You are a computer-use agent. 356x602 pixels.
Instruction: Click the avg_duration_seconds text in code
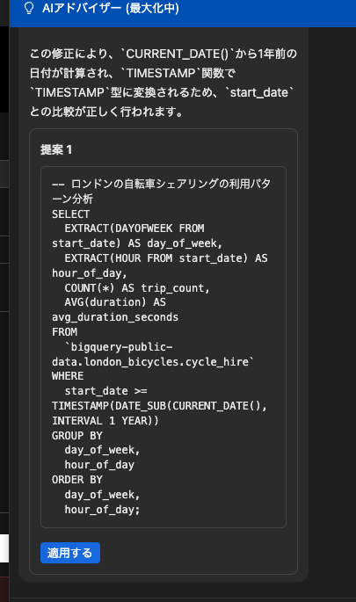coord(115,317)
